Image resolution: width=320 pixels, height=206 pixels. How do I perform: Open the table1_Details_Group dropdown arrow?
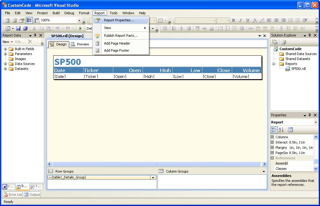(153, 178)
